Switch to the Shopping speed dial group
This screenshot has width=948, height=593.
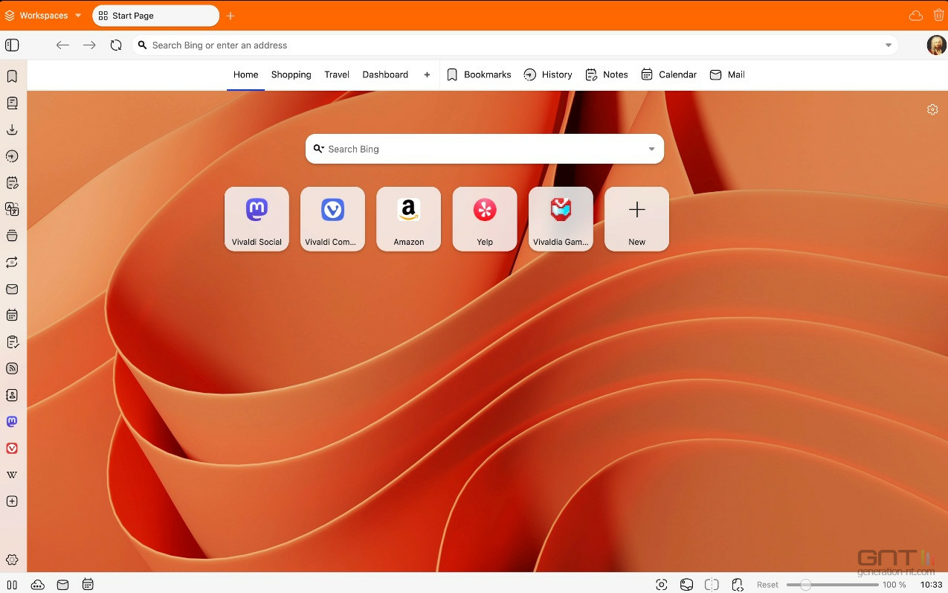pyautogui.click(x=291, y=74)
